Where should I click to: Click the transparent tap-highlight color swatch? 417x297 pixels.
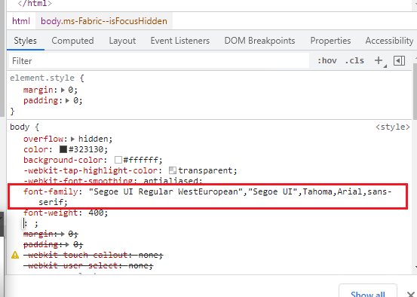tap(173, 170)
